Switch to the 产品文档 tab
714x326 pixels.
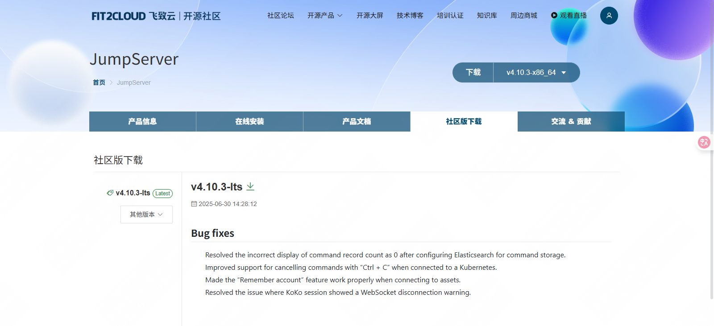(357, 121)
